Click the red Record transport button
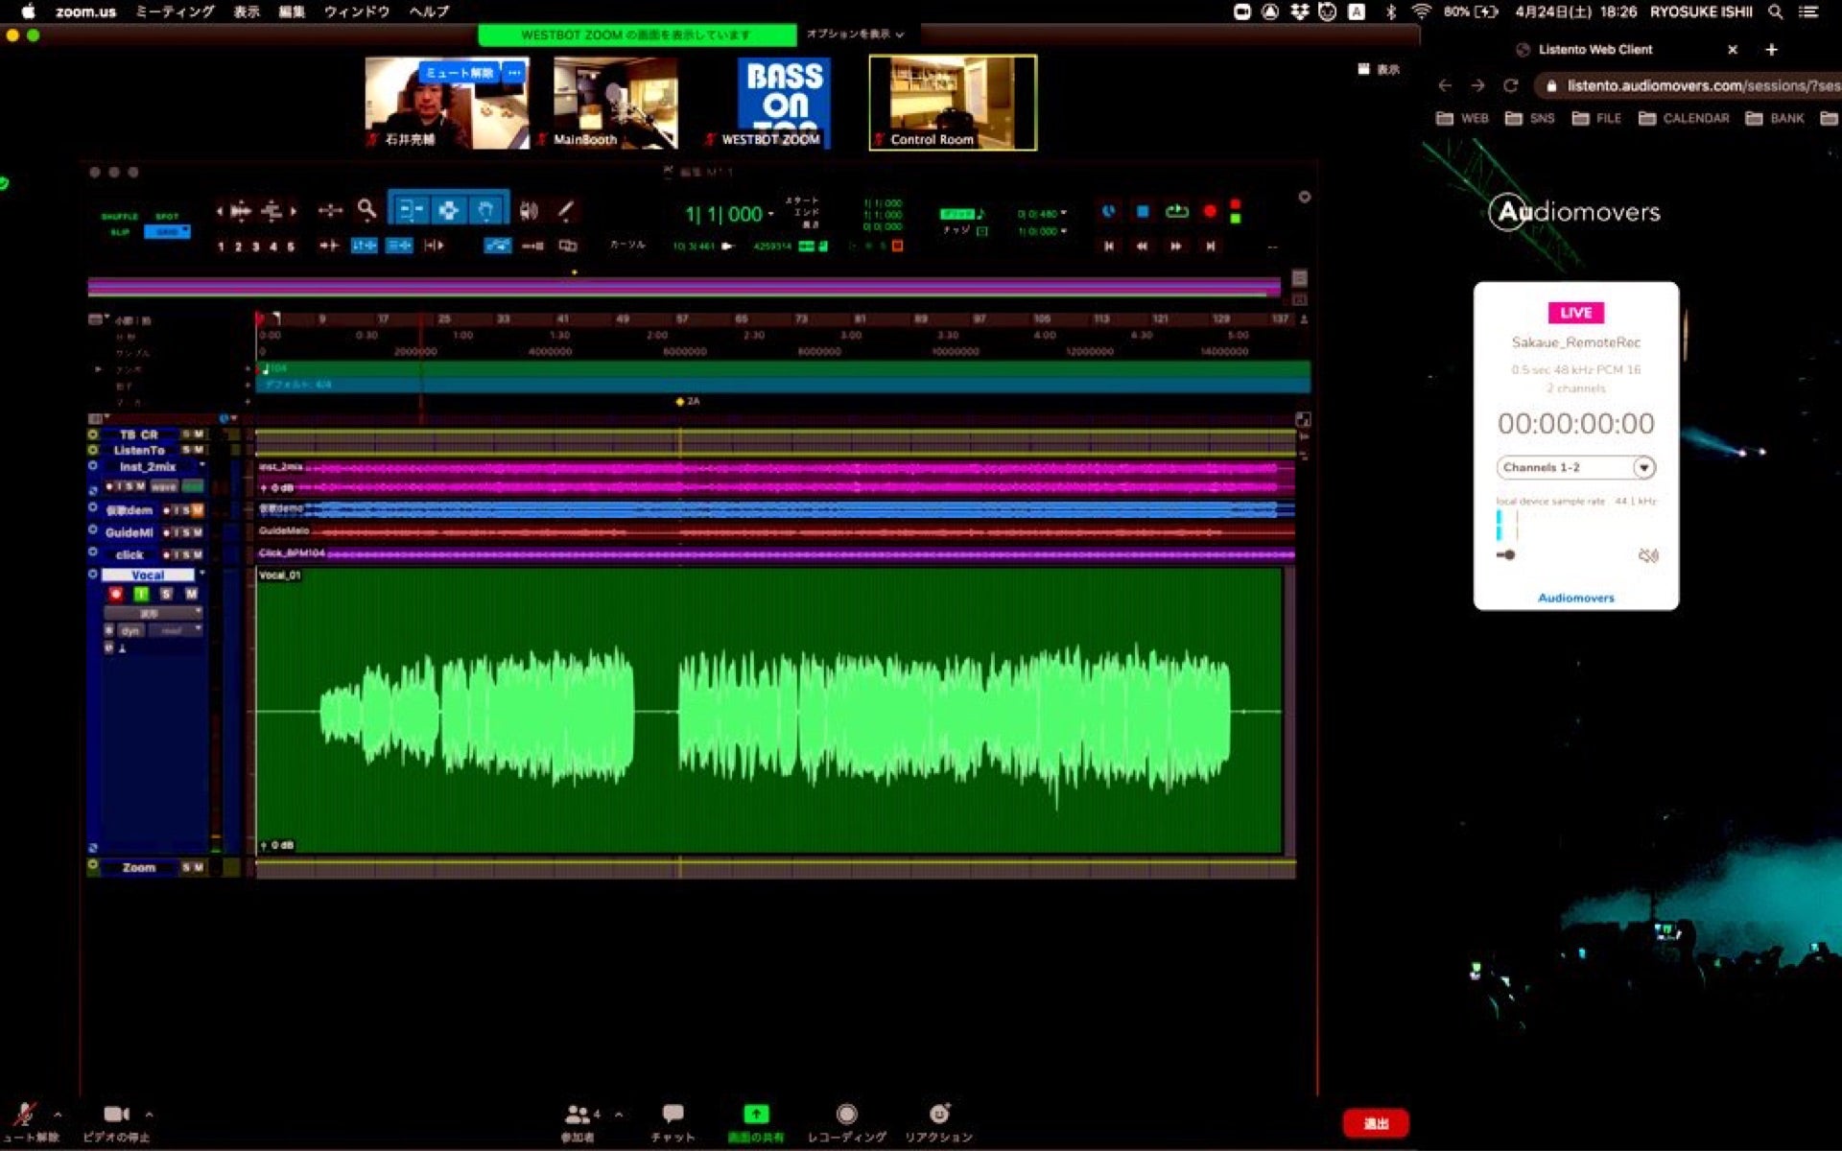1842x1151 pixels. [1210, 211]
